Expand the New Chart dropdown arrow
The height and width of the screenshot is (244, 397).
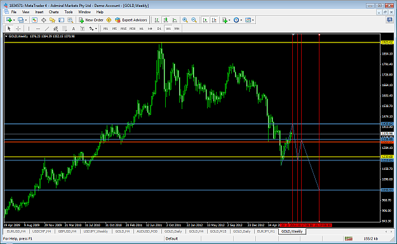click(14, 20)
